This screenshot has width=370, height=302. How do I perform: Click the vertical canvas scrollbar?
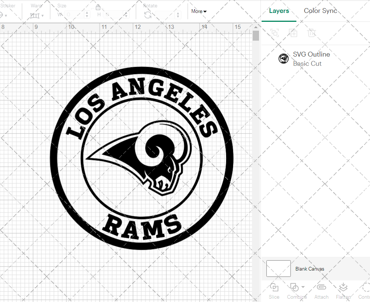click(x=255, y=35)
